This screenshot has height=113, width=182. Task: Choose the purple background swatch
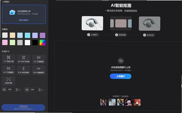pyautogui.click(x=42, y=35)
